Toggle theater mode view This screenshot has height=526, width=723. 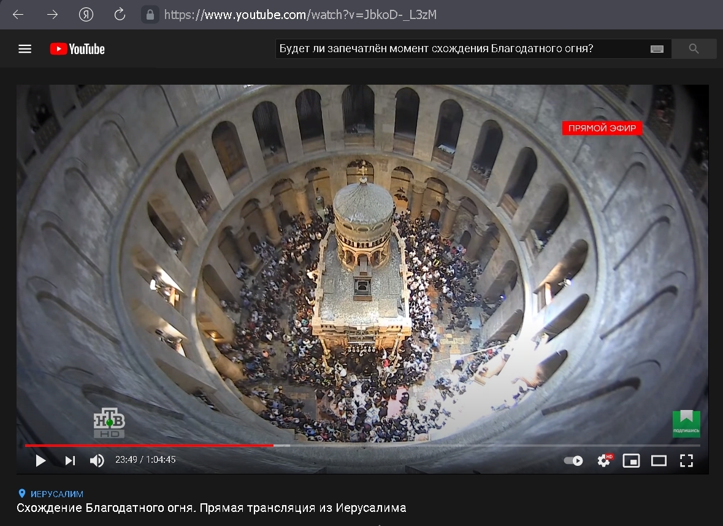pos(659,460)
